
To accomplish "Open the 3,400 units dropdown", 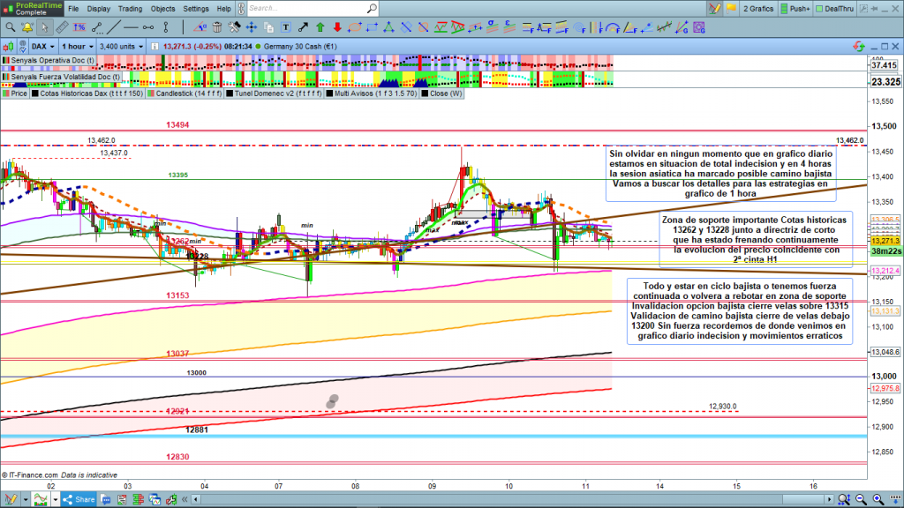I will 122,46.
